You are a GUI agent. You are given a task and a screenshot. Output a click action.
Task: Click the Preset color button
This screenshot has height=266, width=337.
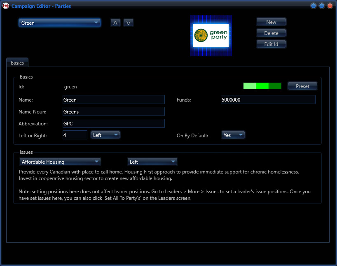[302, 86]
